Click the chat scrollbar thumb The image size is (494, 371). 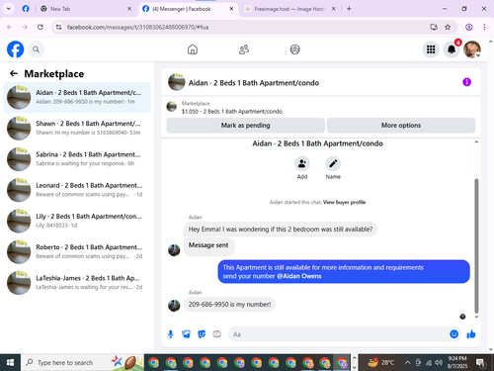[476, 245]
